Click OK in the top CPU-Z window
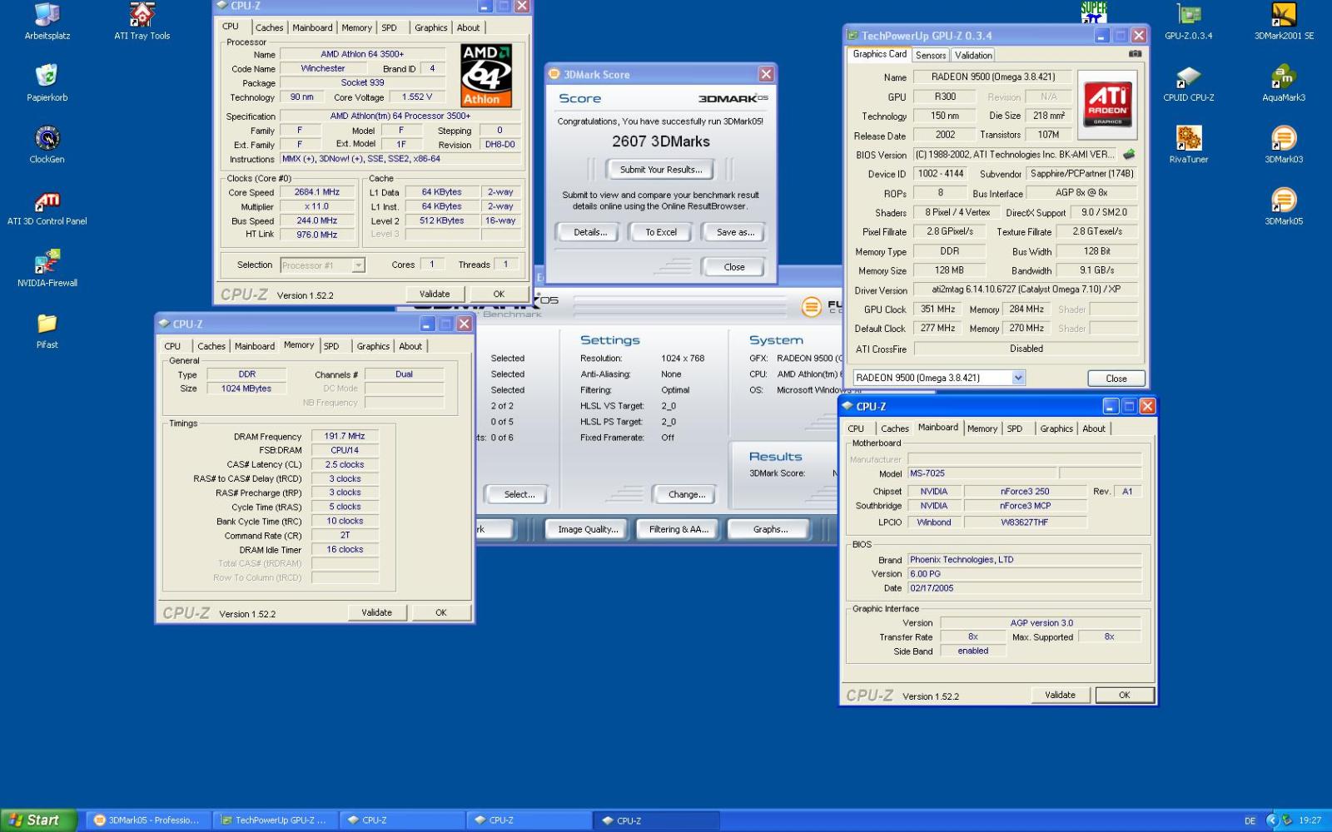The image size is (1332, 832). click(499, 294)
